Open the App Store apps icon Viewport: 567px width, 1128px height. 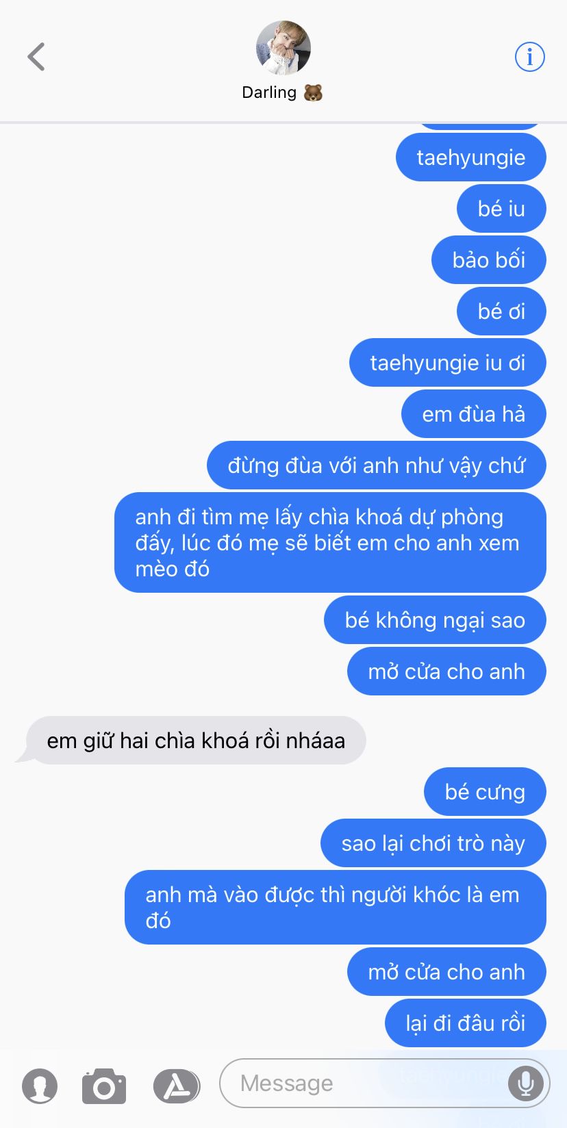coord(176,1086)
